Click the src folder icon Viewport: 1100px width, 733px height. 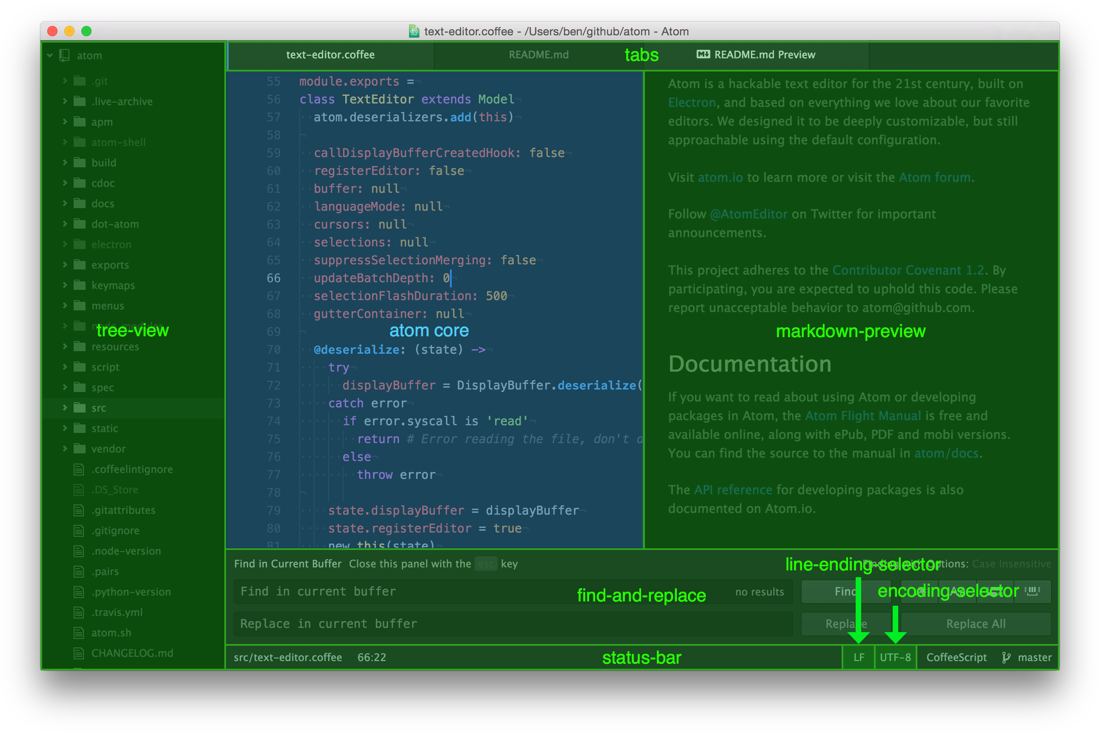[80, 408]
